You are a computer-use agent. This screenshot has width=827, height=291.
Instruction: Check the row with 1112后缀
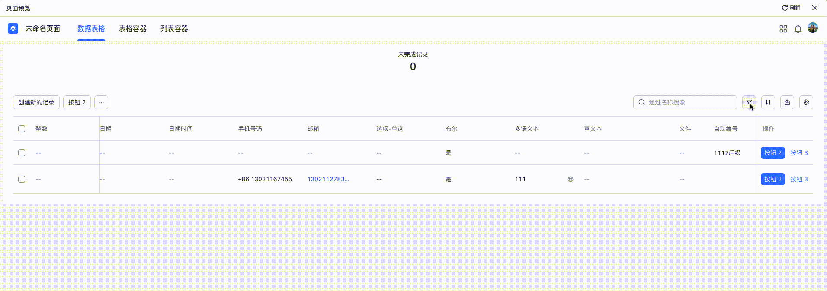(x=22, y=153)
